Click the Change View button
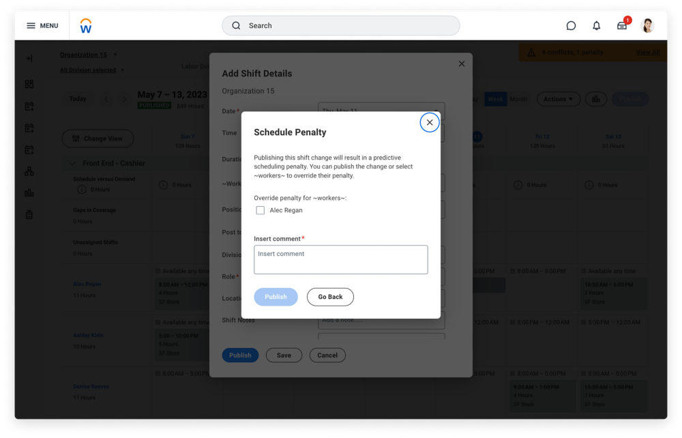Image resolution: width=682 pixels, height=438 pixels. (98, 138)
